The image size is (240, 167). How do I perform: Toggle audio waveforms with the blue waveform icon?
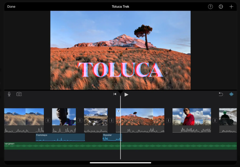[x=231, y=94]
